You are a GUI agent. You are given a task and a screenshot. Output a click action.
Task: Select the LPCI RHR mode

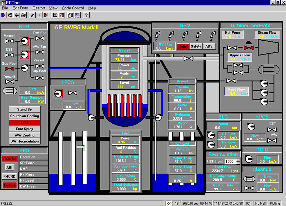(25, 122)
